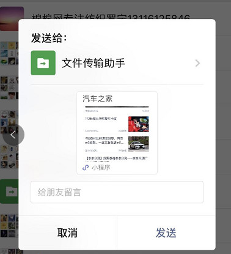
Task: Click the 汽车之家 card title
Action: [98, 99]
